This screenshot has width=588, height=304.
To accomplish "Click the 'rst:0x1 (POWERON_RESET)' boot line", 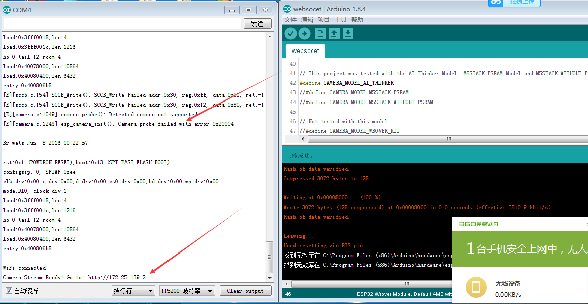I will (x=86, y=162).
